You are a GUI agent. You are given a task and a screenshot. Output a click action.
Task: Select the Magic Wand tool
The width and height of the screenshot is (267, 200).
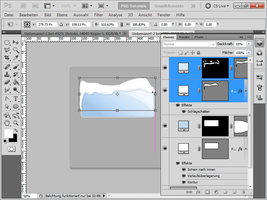tap(16, 50)
